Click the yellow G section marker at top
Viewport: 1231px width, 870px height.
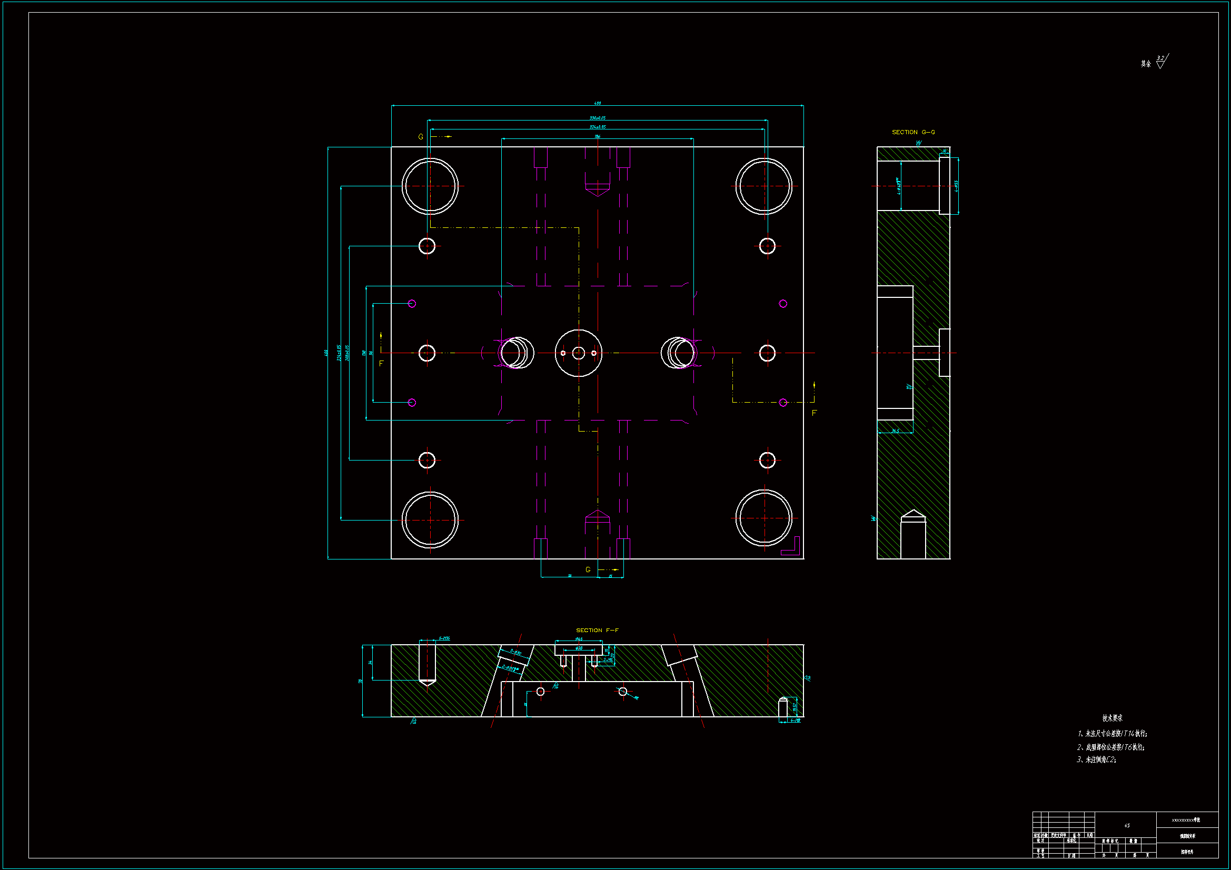(421, 137)
